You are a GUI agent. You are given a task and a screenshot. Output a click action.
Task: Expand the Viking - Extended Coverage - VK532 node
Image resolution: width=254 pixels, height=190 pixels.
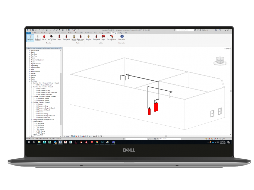coord(32,119)
